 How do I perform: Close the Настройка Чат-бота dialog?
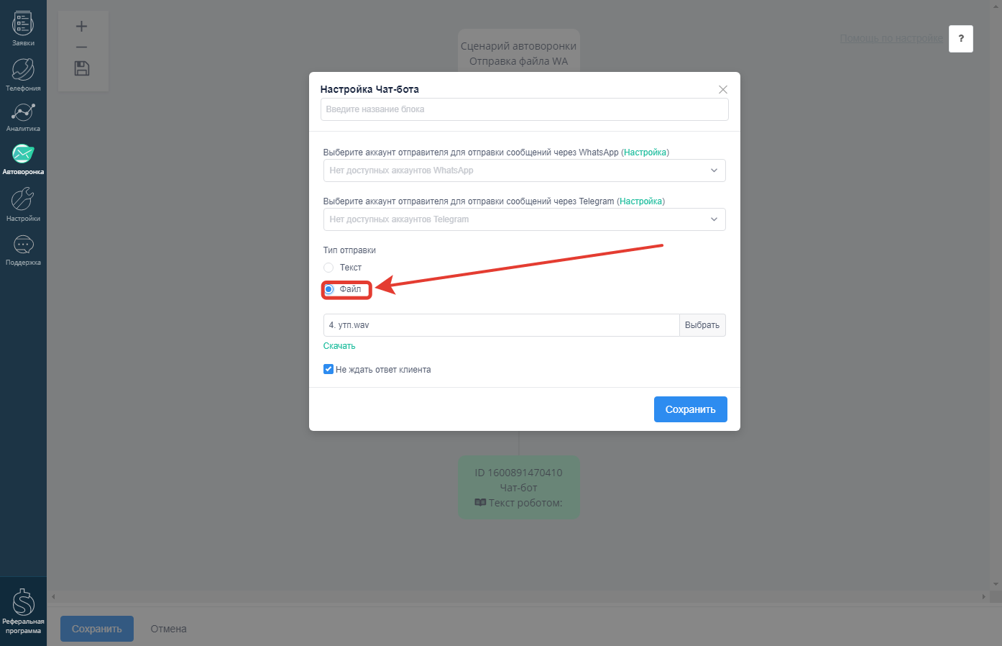coord(723,89)
